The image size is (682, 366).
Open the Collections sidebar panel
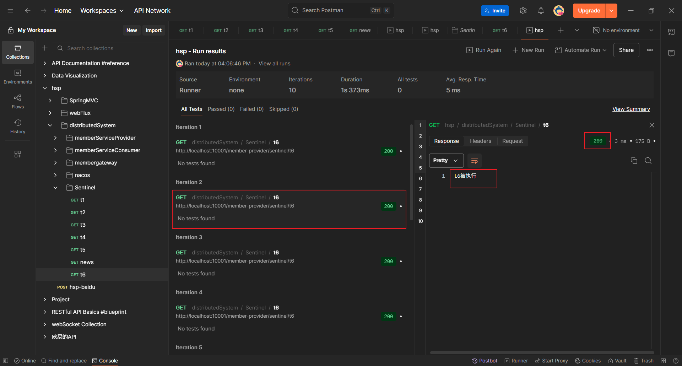(18, 52)
